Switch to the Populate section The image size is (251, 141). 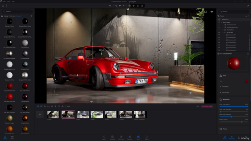tap(130, 137)
